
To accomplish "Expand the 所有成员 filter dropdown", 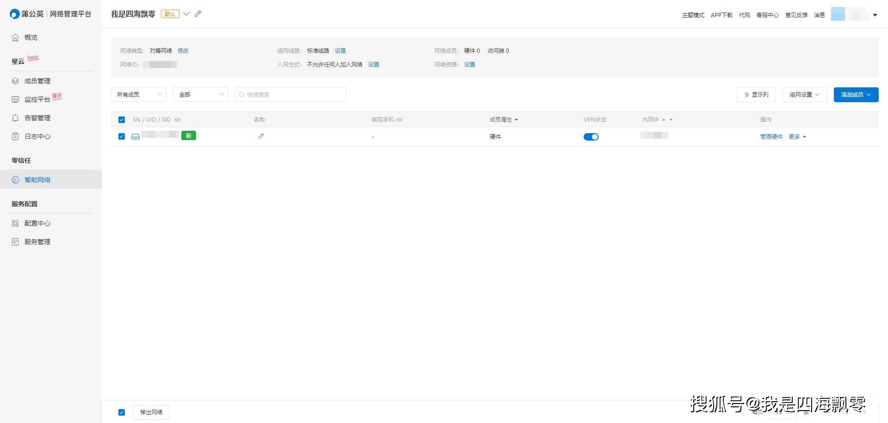I will coord(139,94).
